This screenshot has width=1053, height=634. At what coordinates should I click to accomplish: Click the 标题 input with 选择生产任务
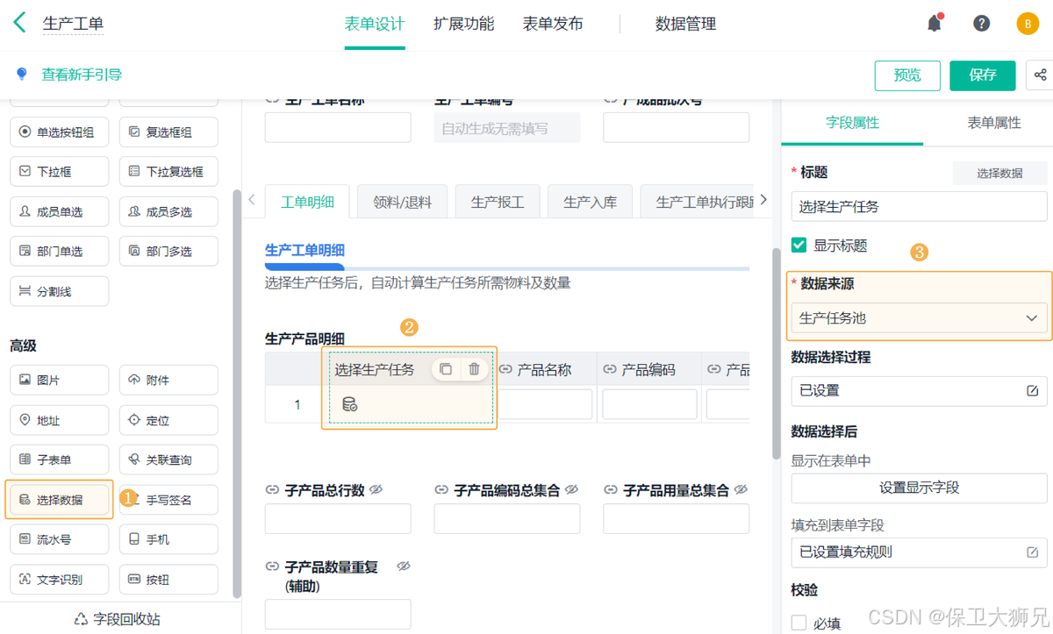(x=919, y=207)
